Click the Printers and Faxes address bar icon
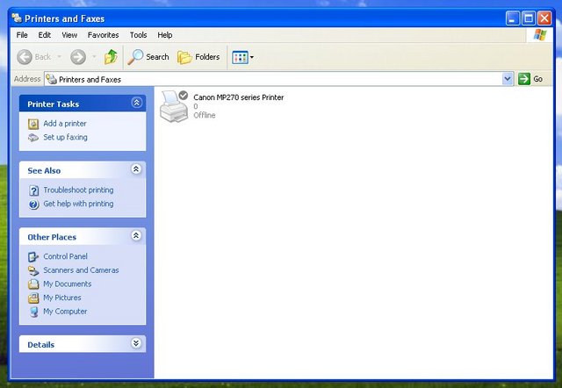Screen dimensions: 562x388 (52, 79)
